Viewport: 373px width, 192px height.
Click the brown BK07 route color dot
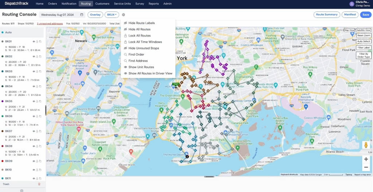(x=3, y=131)
